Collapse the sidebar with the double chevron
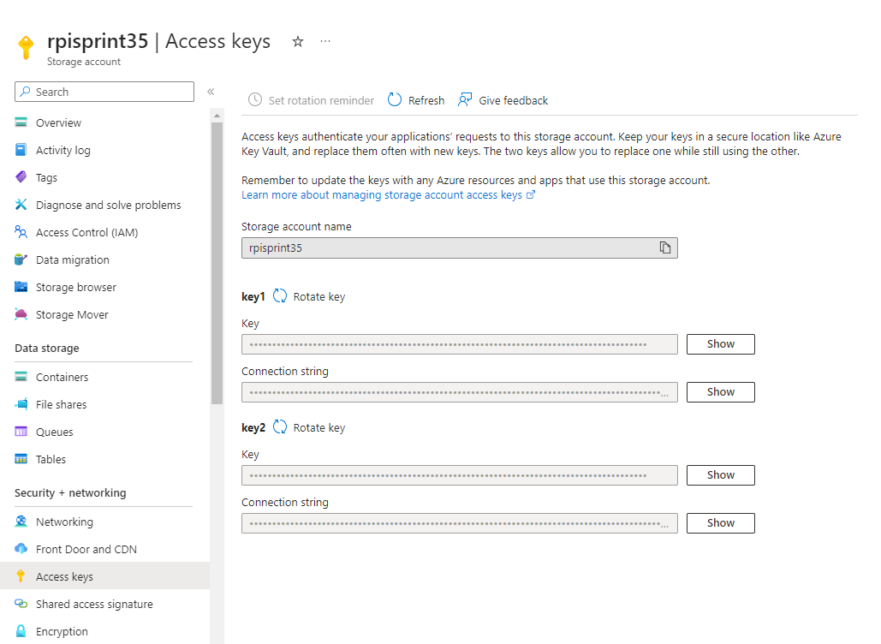 211,92
